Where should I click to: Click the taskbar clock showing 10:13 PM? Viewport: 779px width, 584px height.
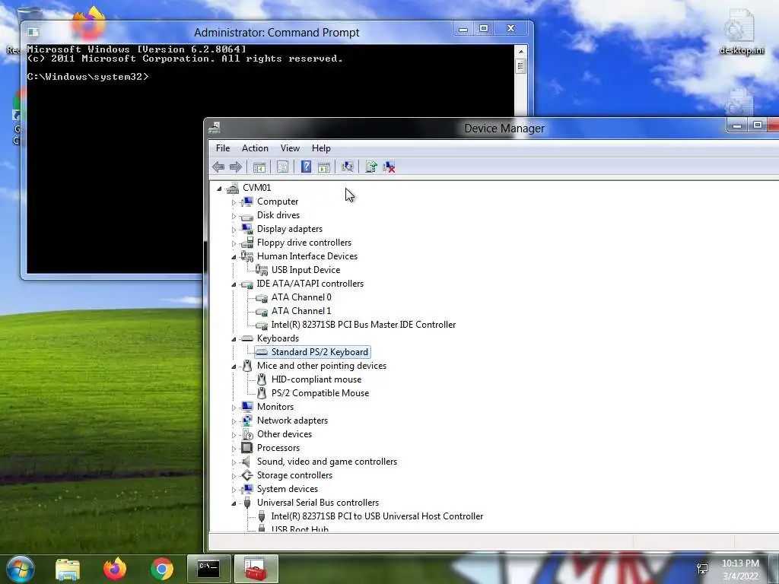740,570
